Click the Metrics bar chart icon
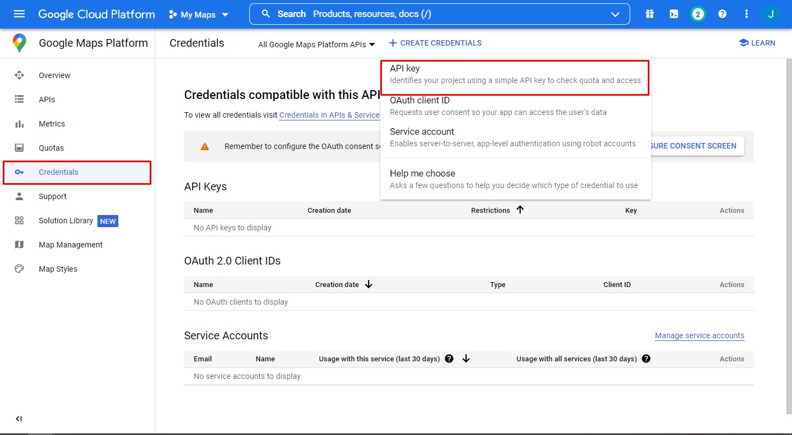This screenshot has height=435, width=792. [x=19, y=124]
